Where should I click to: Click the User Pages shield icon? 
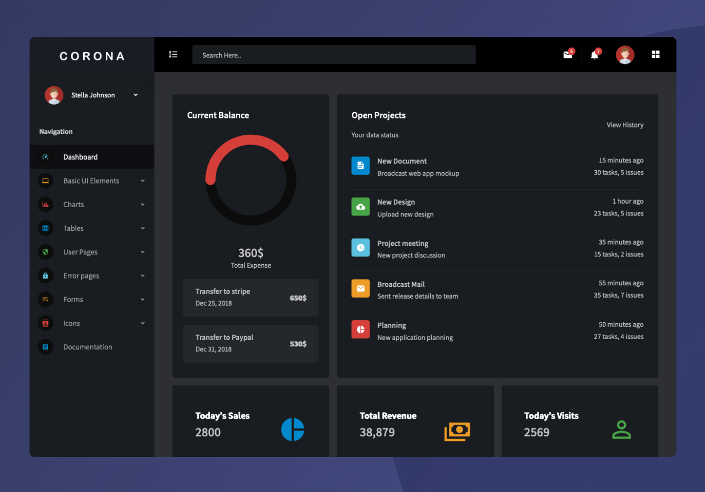(x=45, y=252)
